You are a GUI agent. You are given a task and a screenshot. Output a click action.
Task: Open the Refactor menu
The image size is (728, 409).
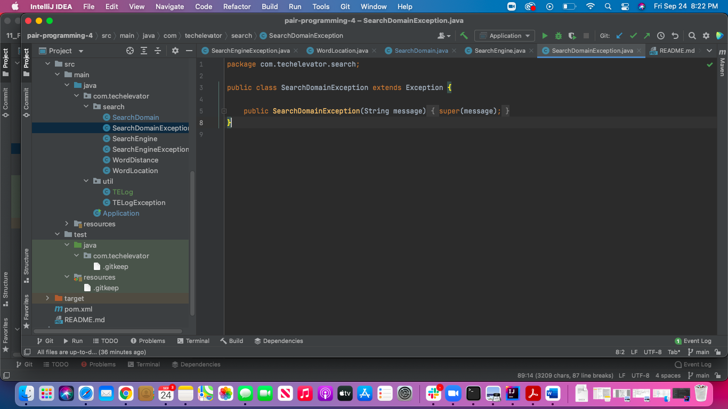237,6
